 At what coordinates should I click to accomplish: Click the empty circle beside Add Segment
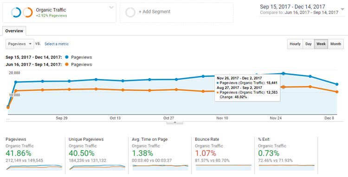pos(130,13)
